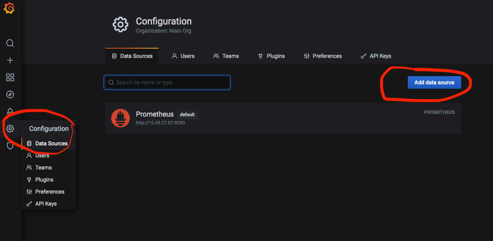493x241 pixels.
Task: Switch to the Teams tab
Action: (226, 56)
